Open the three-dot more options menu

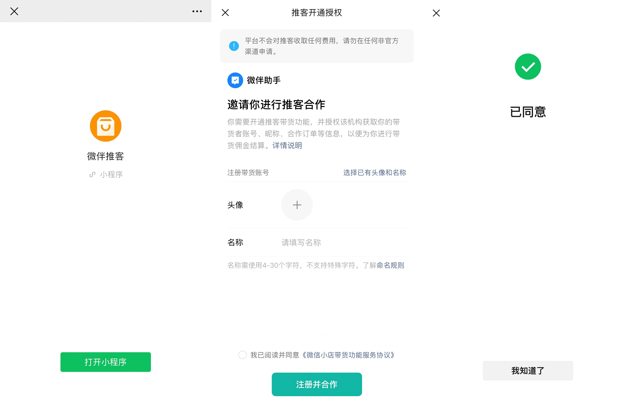[197, 12]
